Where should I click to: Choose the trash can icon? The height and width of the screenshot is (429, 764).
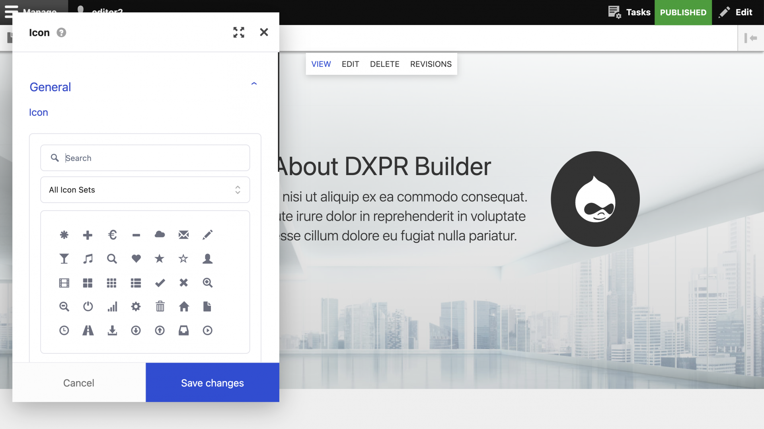coord(160,306)
